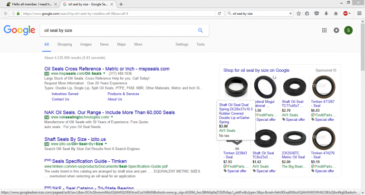Open 'NAK Oil Seals. Our Range' link
This screenshot has width=365, height=195.
point(109,113)
